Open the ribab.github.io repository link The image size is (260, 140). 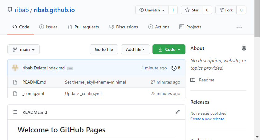[54, 10]
